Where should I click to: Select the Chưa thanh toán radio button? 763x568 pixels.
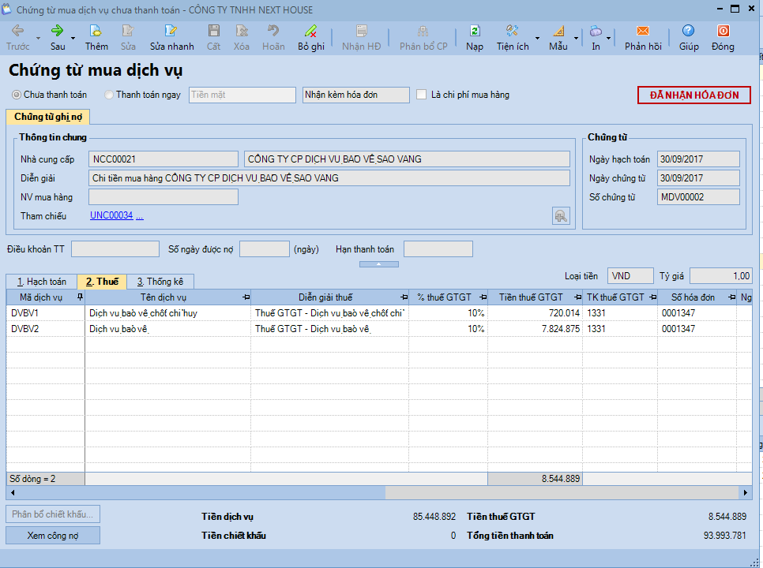click(17, 95)
